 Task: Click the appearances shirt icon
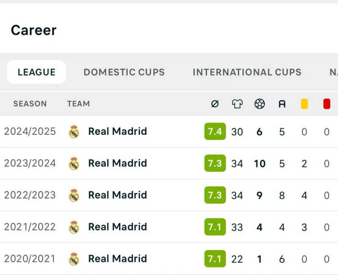(x=237, y=104)
